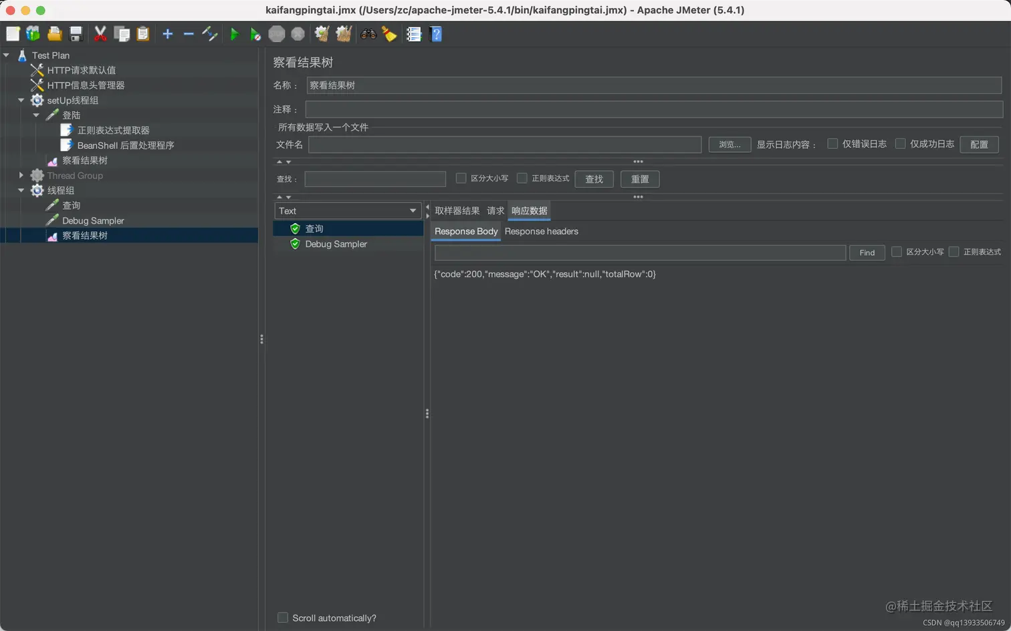Image resolution: width=1011 pixels, height=631 pixels.
Task: Click the Stop test icon
Action: pyautogui.click(x=277, y=34)
